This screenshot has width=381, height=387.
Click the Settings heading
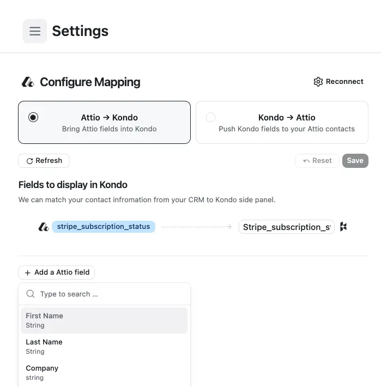pos(80,31)
